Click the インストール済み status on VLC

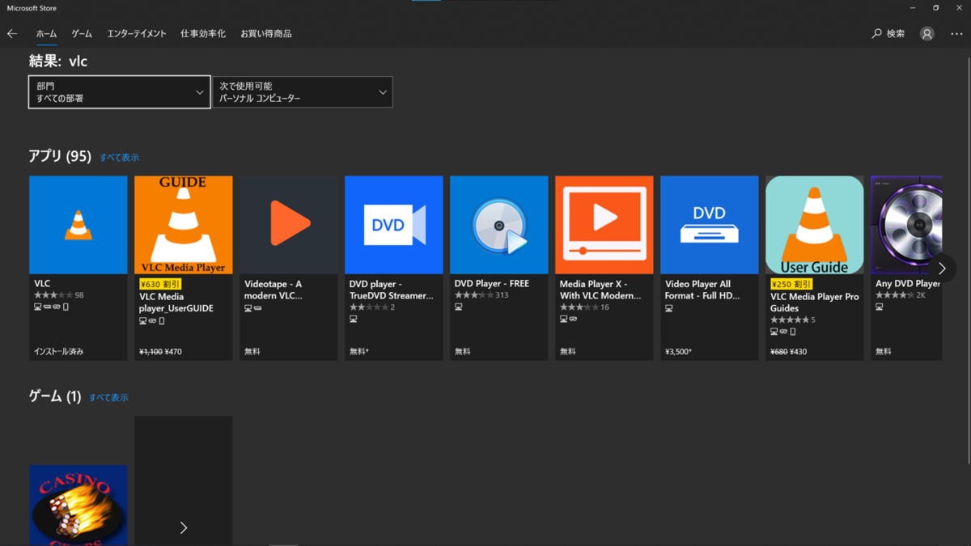pyautogui.click(x=59, y=352)
